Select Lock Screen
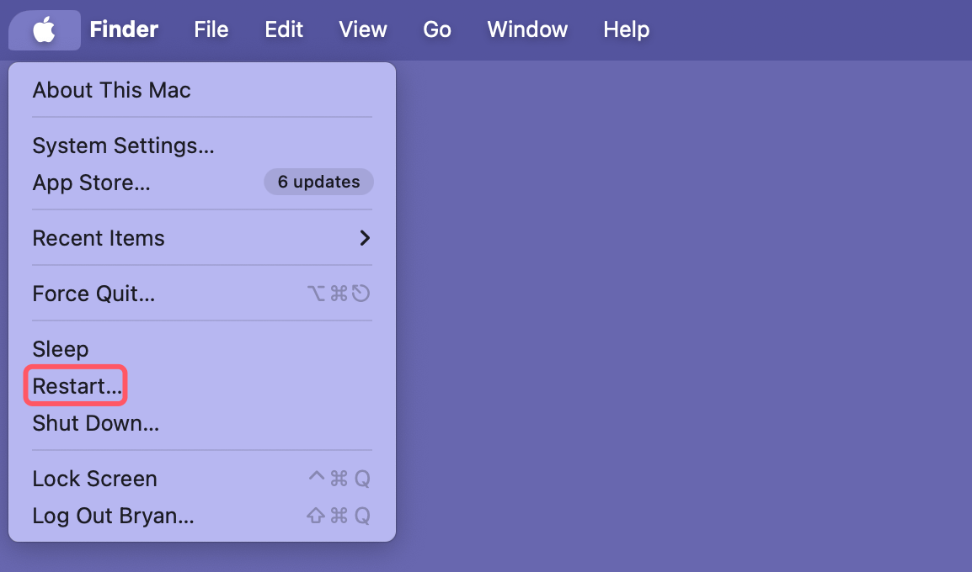Viewport: 972px width, 572px height. (94, 479)
